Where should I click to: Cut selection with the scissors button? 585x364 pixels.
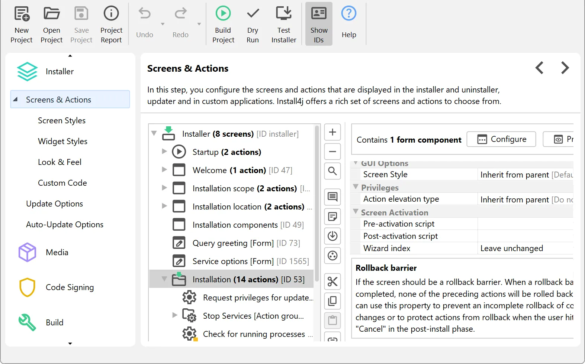point(332,282)
